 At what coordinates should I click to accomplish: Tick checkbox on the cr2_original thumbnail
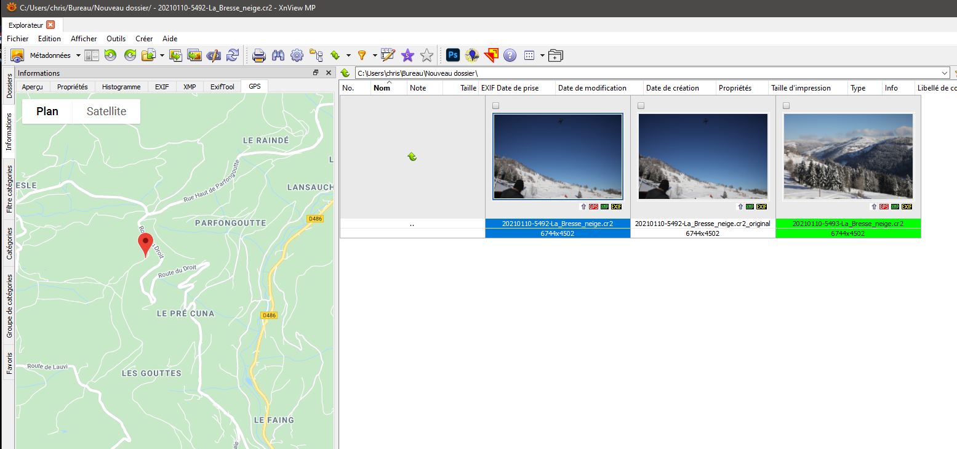641,106
